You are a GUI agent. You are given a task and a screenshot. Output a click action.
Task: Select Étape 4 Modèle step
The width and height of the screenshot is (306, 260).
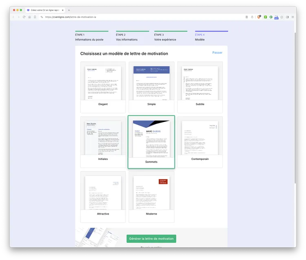tap(211, 36)
